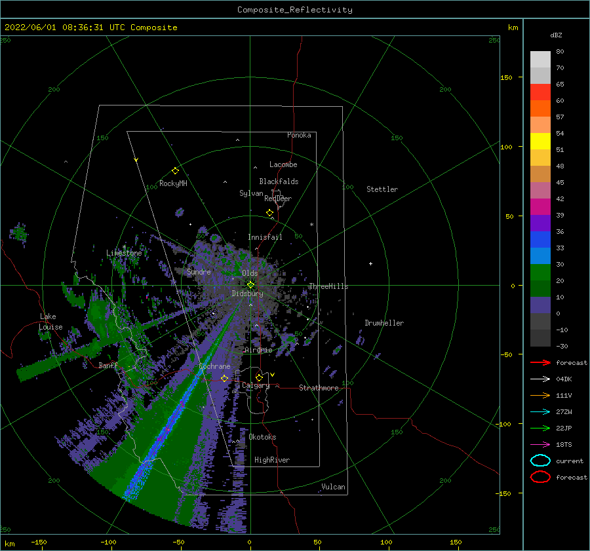This screenshot has width=590, height=551.
Task: Click the Lake Louise label
Action: coord(50,322)
